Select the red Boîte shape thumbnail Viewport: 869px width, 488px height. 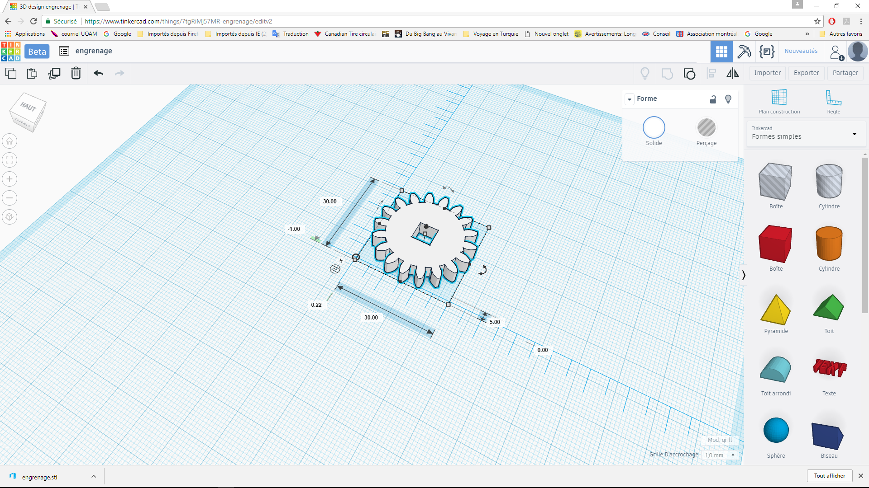(775, 244)
